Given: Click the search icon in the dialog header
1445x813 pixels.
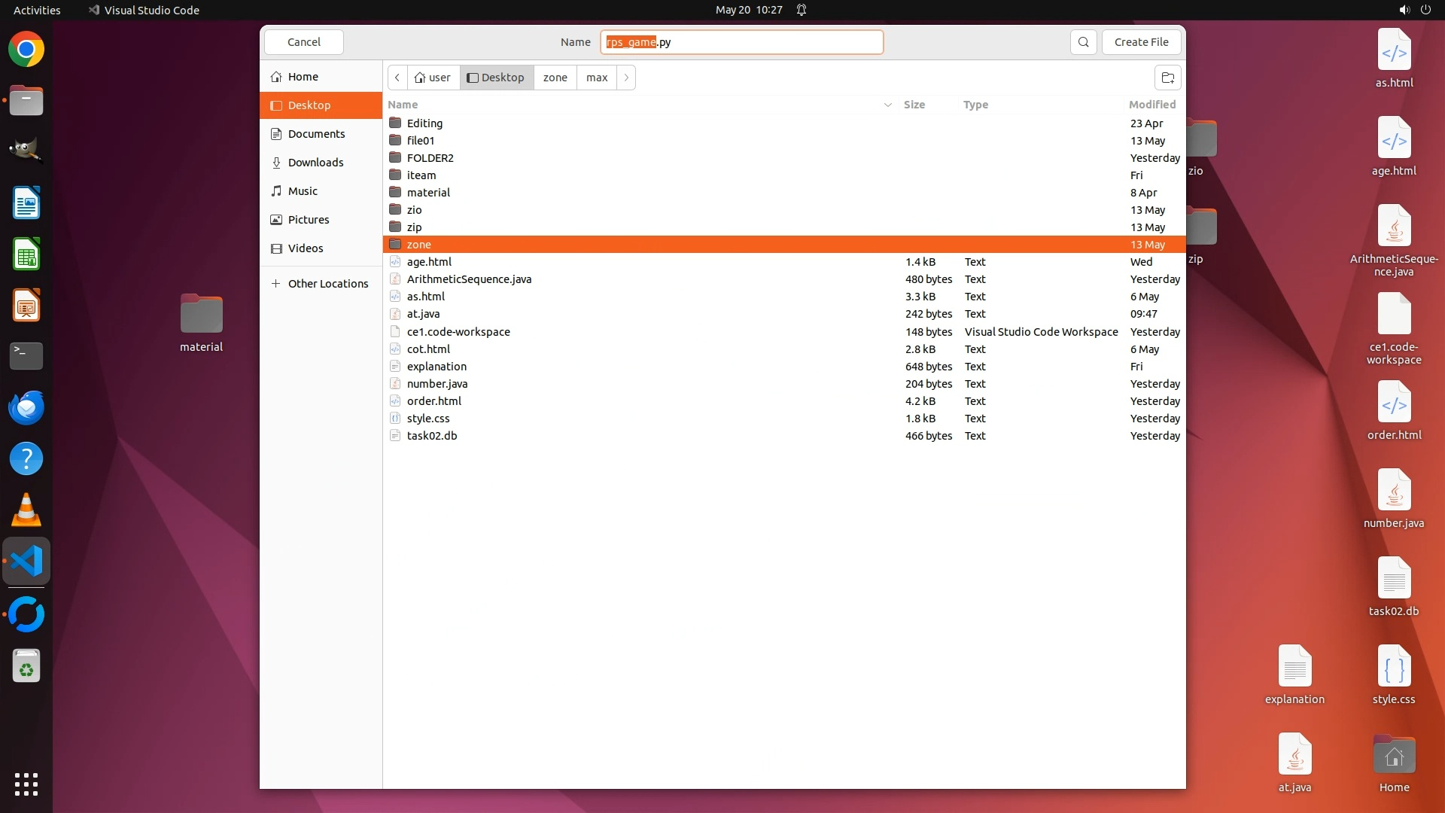Looking at the screenshot, I should pyautogui.click(x=1083, y=42).
